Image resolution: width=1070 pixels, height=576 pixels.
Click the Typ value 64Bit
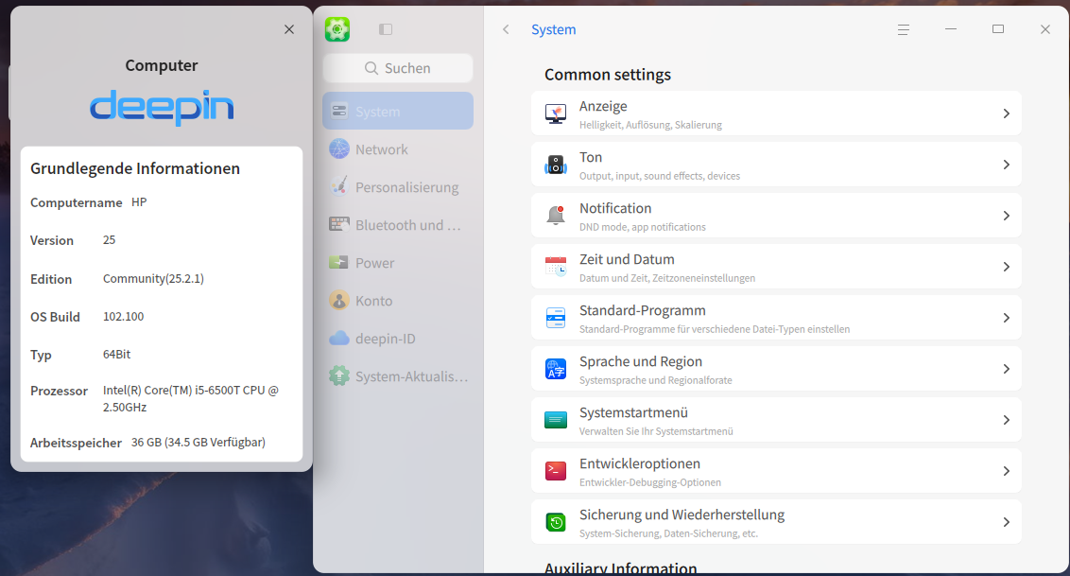tap(116, 354)
